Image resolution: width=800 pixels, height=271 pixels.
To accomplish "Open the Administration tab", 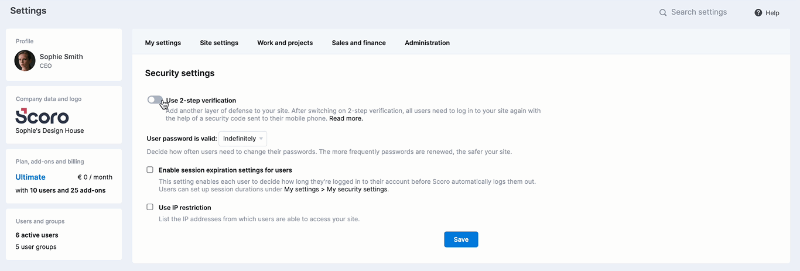I will coord(428,43).
